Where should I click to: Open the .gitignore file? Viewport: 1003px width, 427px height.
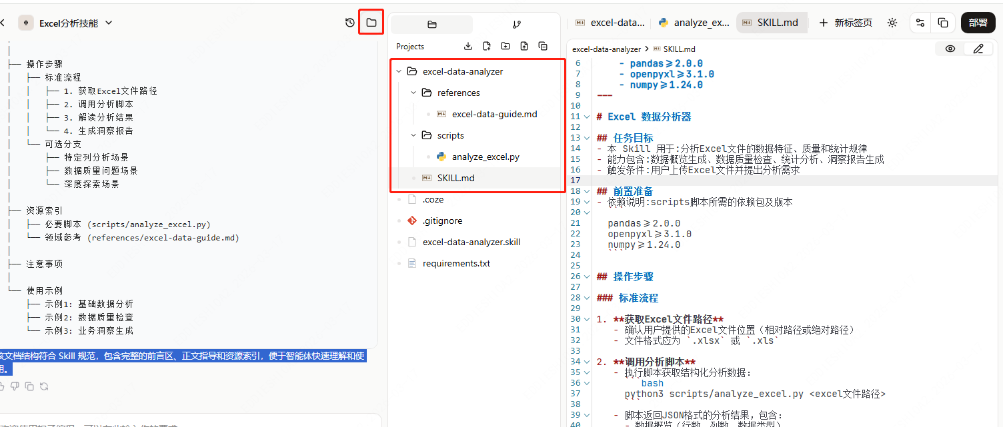click(442, 220)
